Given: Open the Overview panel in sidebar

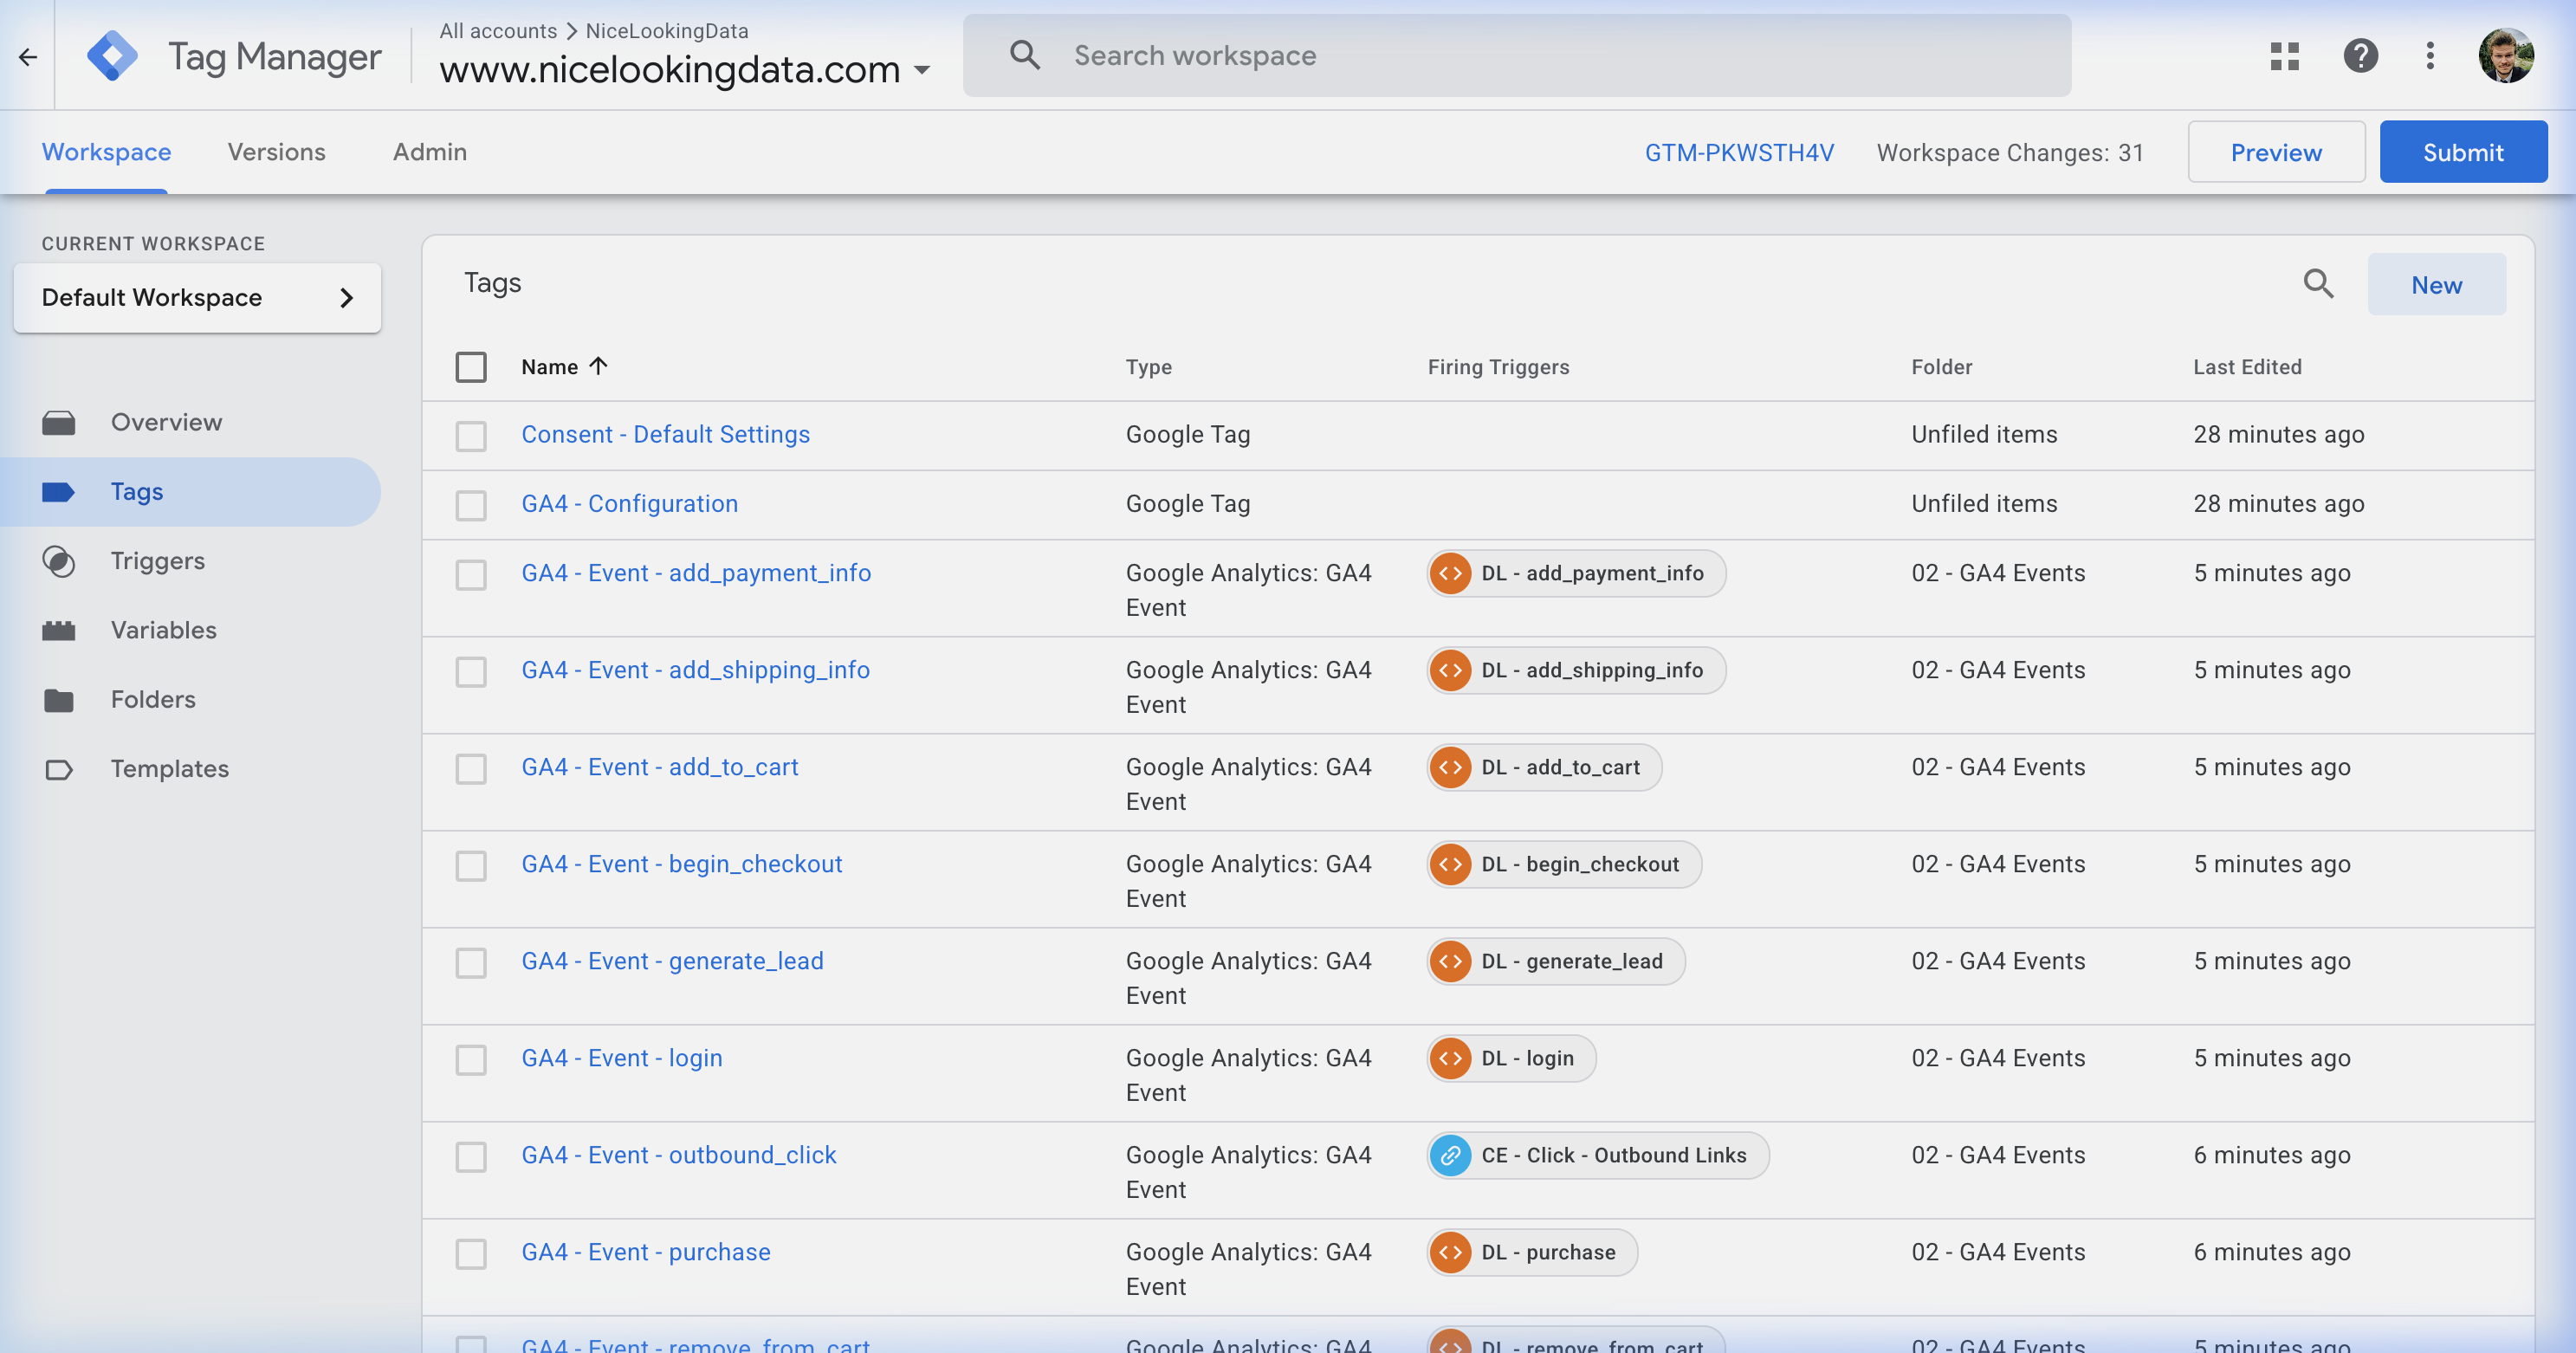Looking at the screenshot, I should [x=165, y=422].
